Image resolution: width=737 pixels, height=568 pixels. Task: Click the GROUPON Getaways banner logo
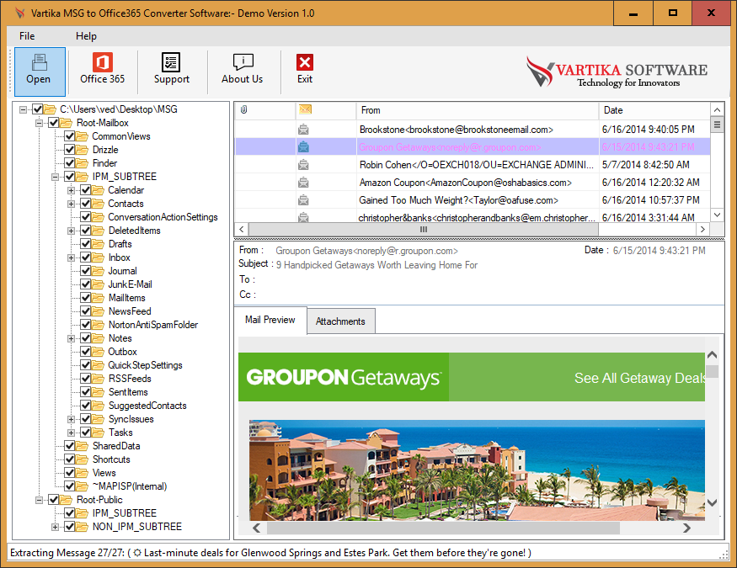click(344, 378)
